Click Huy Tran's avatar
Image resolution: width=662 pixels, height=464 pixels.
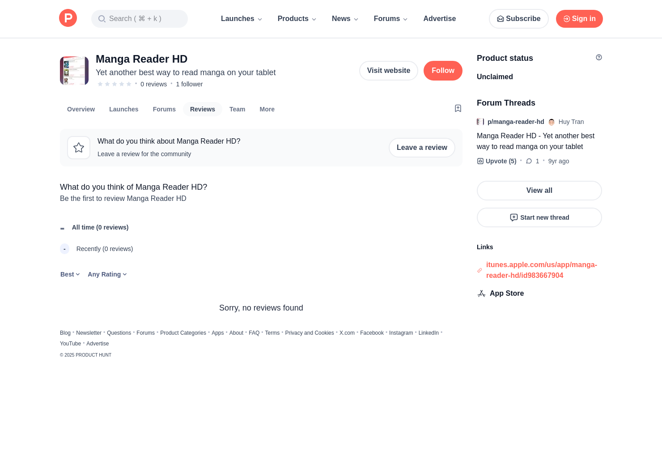pos(552,122)
